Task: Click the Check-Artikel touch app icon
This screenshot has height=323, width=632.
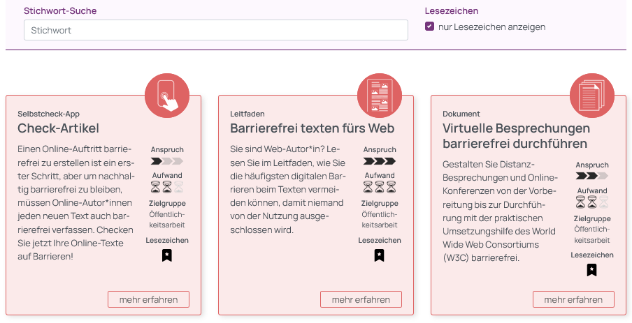Action: pos(167,96)
